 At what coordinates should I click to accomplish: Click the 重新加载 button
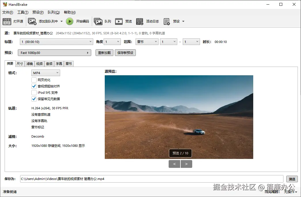pos(104,53)
